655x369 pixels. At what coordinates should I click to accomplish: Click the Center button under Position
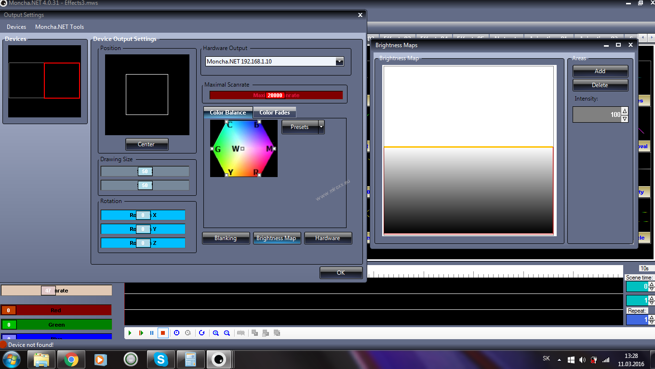tap(147, 144)
